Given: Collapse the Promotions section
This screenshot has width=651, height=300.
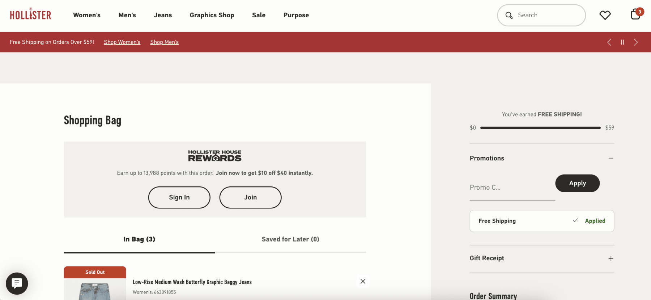Looking at the screenshot, I should pyautogui.click(x=610, y=158).
